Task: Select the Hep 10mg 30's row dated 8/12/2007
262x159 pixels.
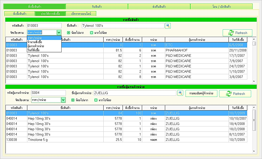Action: coord(126,134)
